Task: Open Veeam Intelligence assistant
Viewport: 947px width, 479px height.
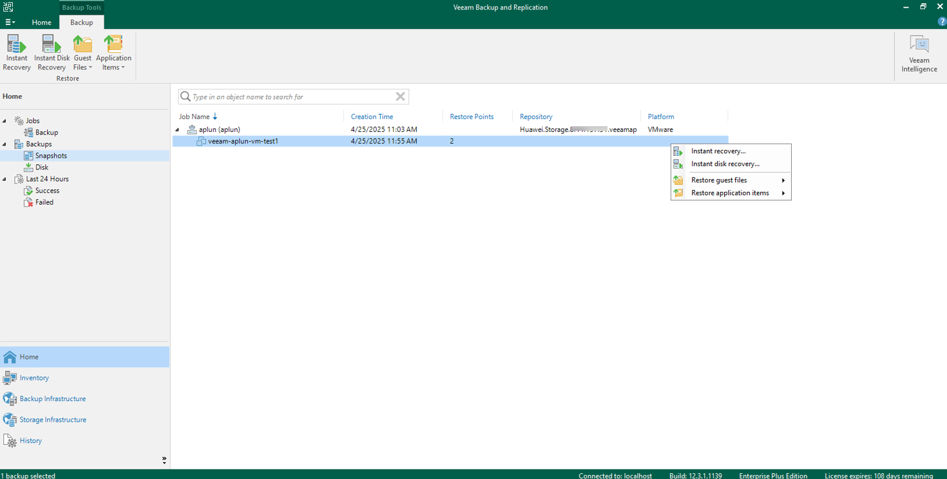Action: [x=919, y=54]
